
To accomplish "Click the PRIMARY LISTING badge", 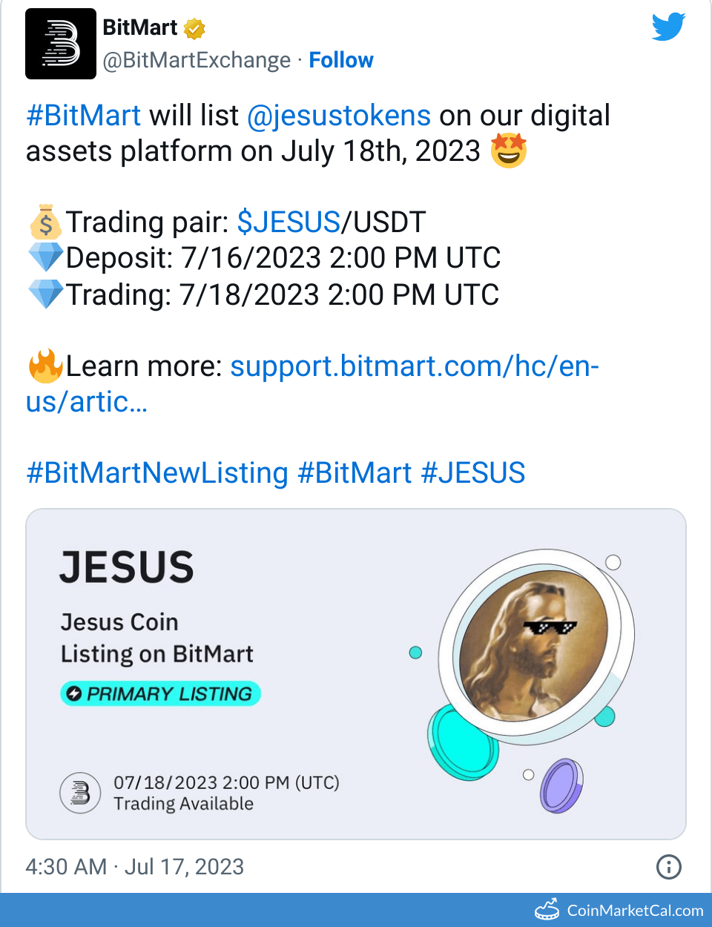I will 160,693.
